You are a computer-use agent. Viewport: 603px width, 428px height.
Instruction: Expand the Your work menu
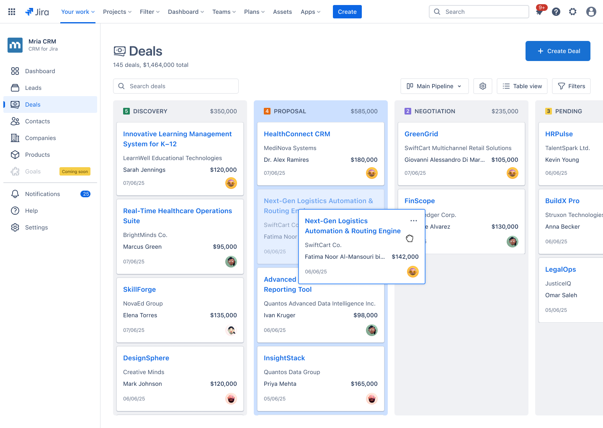point(78,12)
